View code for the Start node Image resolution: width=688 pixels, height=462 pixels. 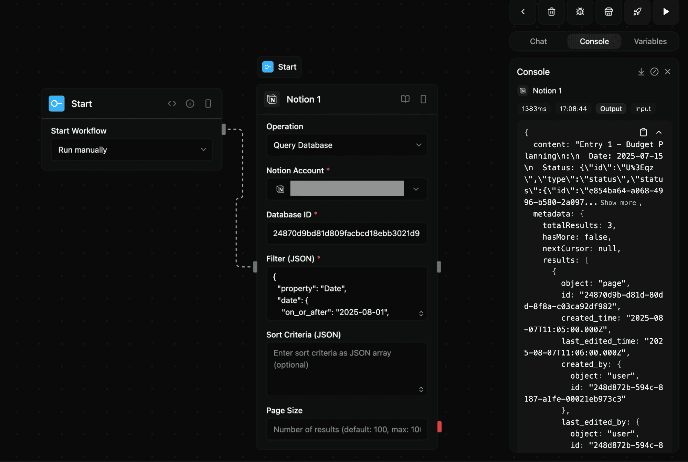click(172, 103)
